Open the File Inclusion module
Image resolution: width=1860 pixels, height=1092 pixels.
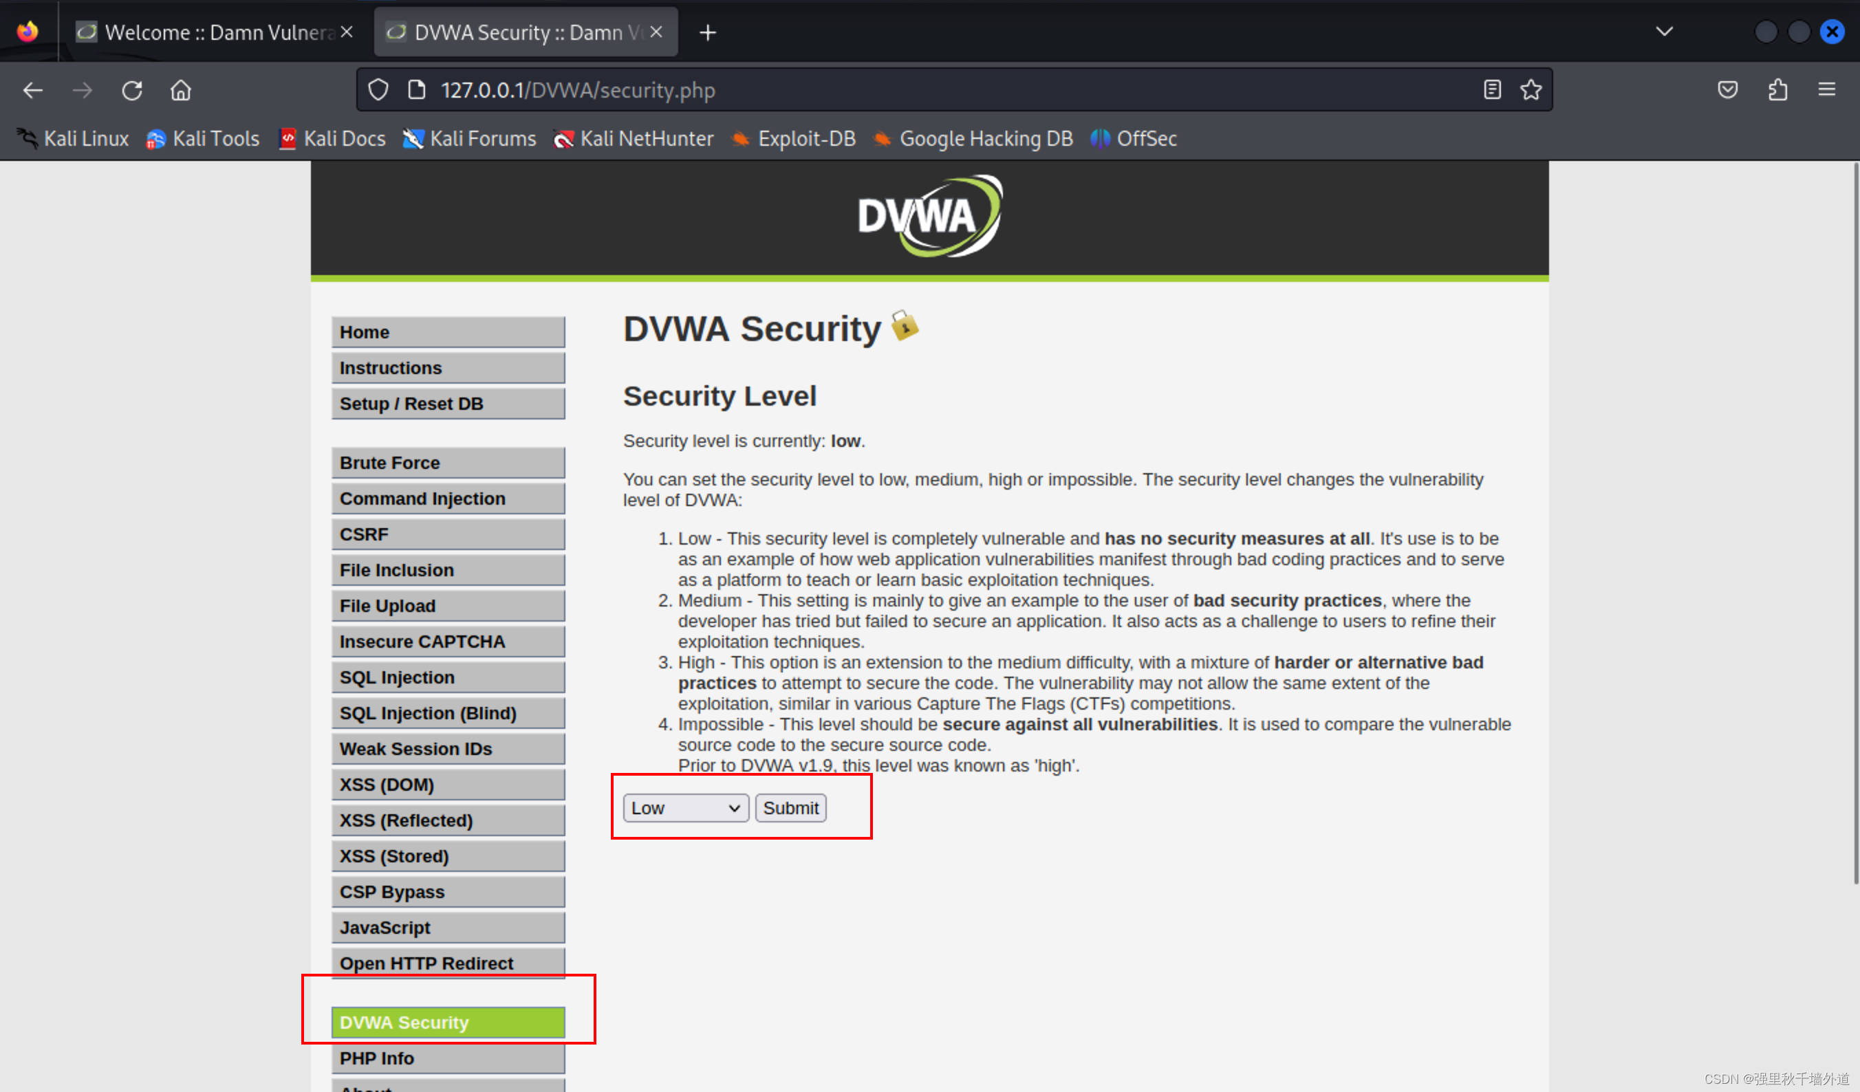pos(448,570)
